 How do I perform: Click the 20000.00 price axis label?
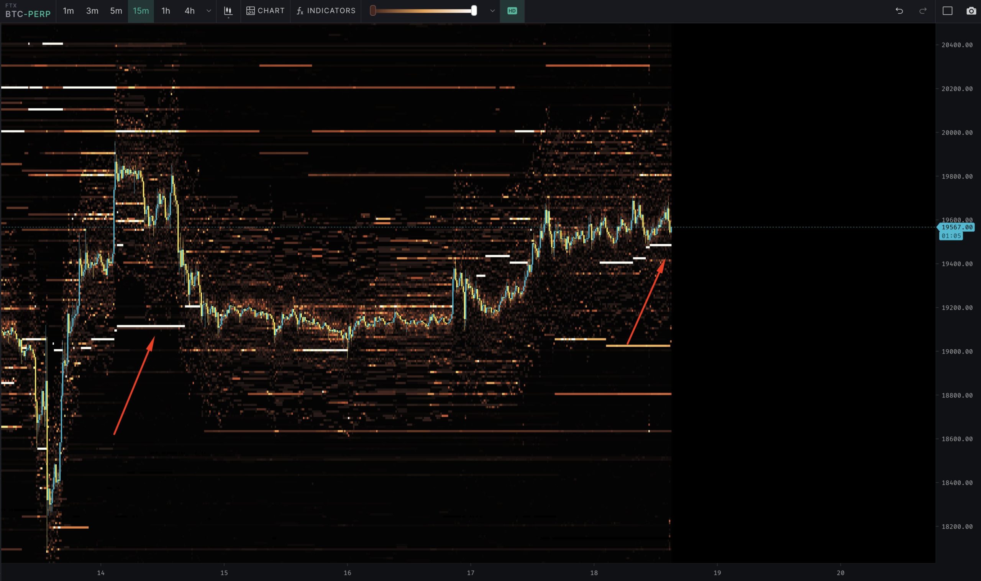coord(957,133)
